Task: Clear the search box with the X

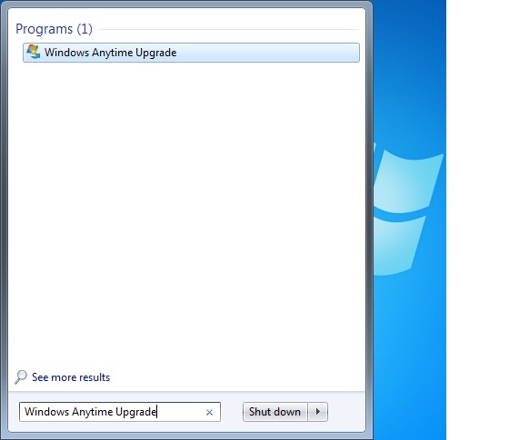Action: (x=209, y=412)
